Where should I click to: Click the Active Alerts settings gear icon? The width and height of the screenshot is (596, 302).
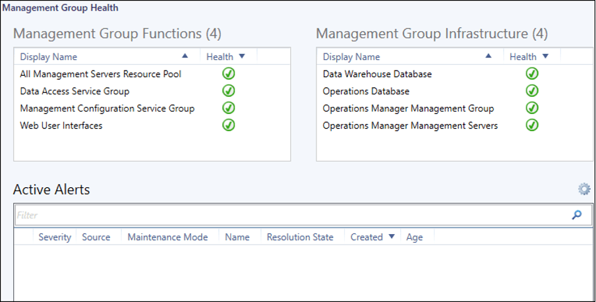pos(584,189)
